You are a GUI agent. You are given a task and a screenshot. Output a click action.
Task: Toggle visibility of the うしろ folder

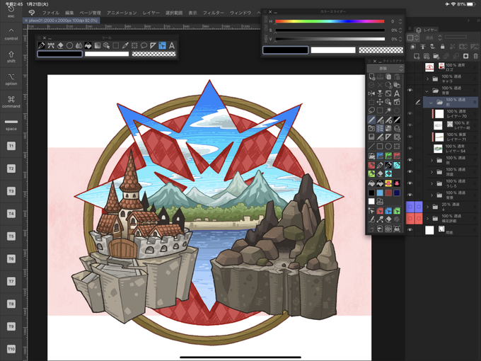point(410,183)
